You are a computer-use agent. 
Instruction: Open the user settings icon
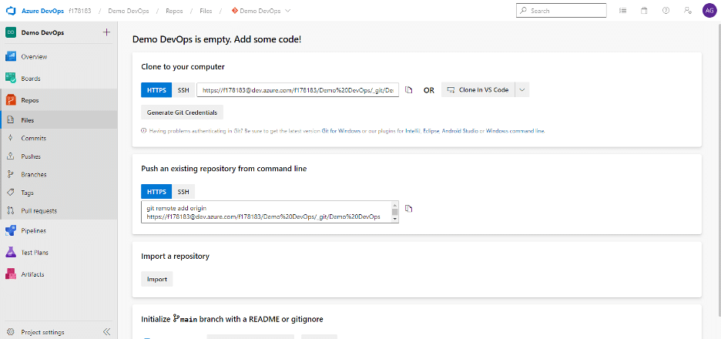pyautogui.click(x=687, y=11)
